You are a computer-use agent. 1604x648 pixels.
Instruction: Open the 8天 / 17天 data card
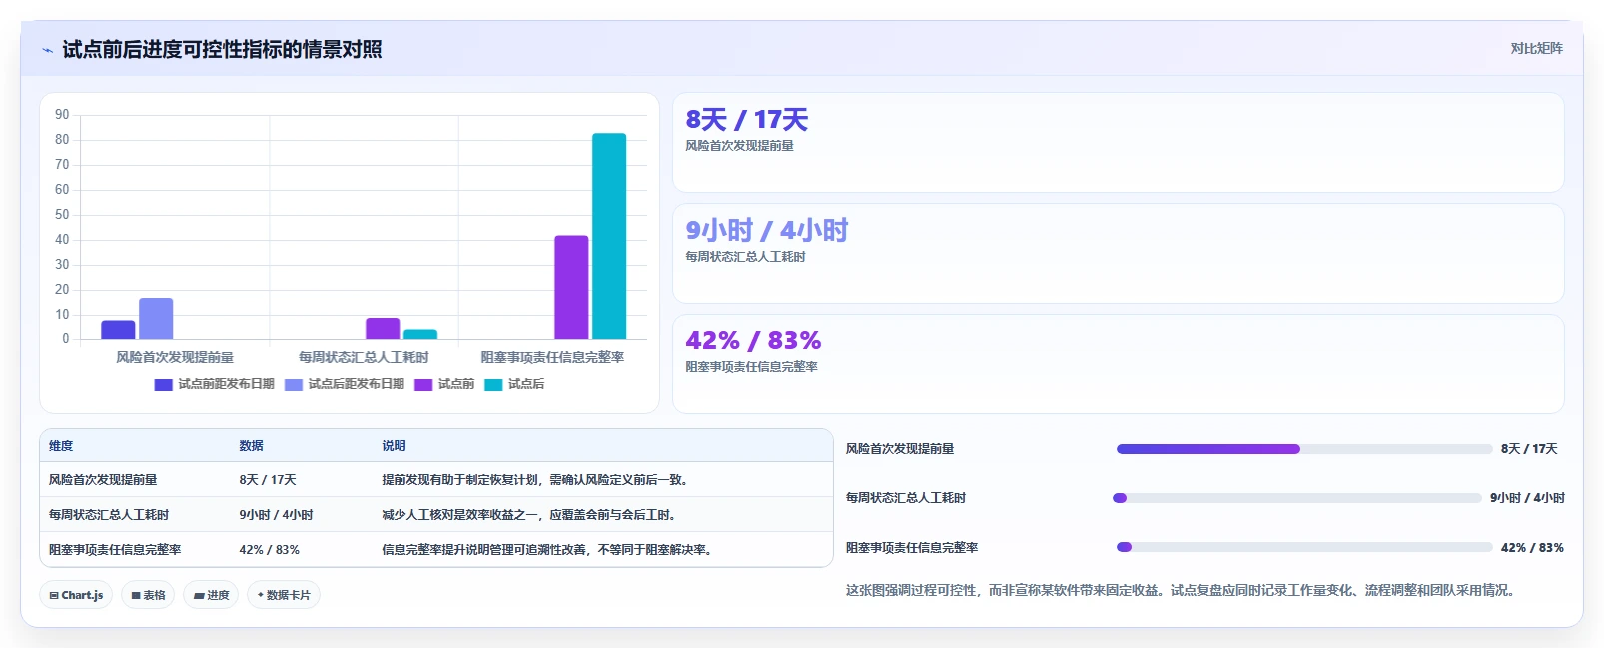pyautogui.click(x=1119, y=143)
